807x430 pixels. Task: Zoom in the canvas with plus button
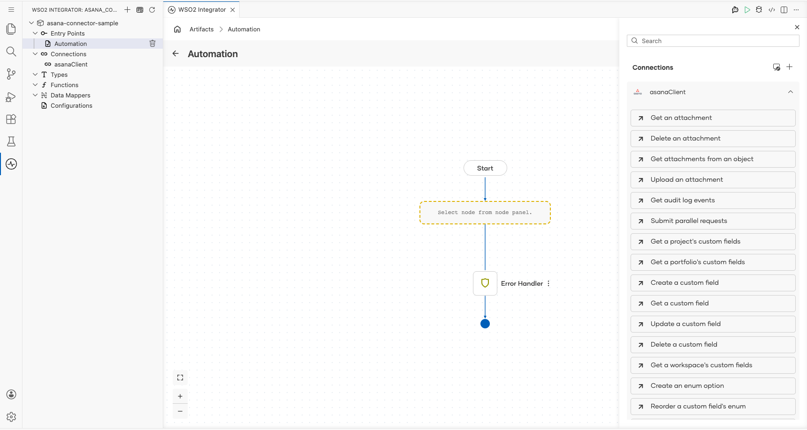tap(180, 396)
